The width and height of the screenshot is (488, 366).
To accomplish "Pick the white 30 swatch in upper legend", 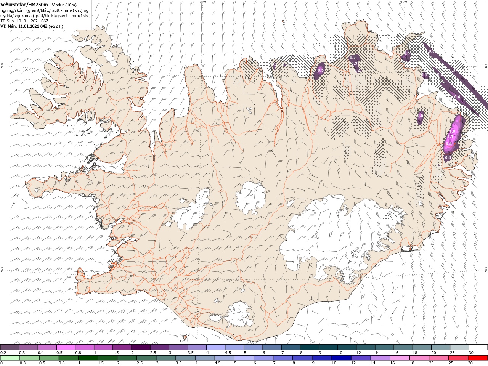I will pyautogui.click(x=478, y=347).
